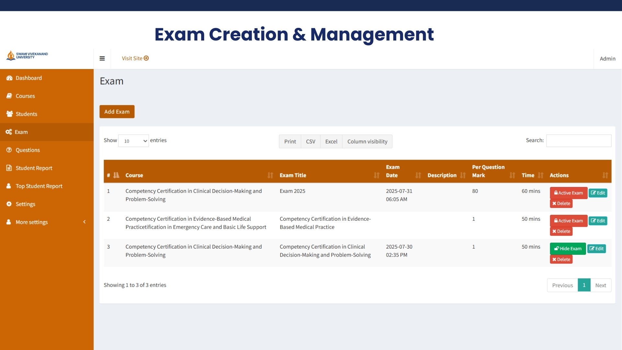The width and height of the screenshot is (622, 350).
Task: Open the Column visibility dropdown
Action: point(367,141)
